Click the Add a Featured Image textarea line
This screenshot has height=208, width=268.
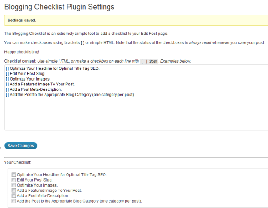pyautogui.click(x=40, y=84)
